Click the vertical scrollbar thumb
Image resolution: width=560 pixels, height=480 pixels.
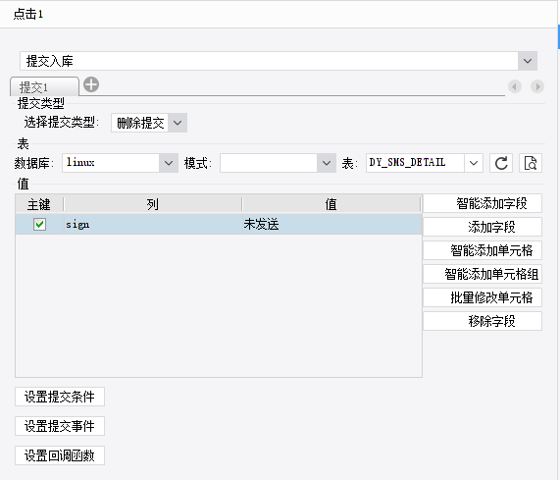pos(559,36)
